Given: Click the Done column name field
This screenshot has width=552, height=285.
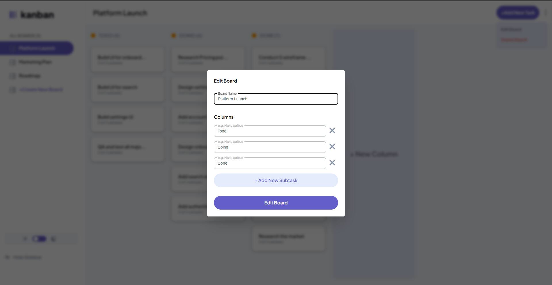Looking at the screenshot, I should (x=270, y=163).
